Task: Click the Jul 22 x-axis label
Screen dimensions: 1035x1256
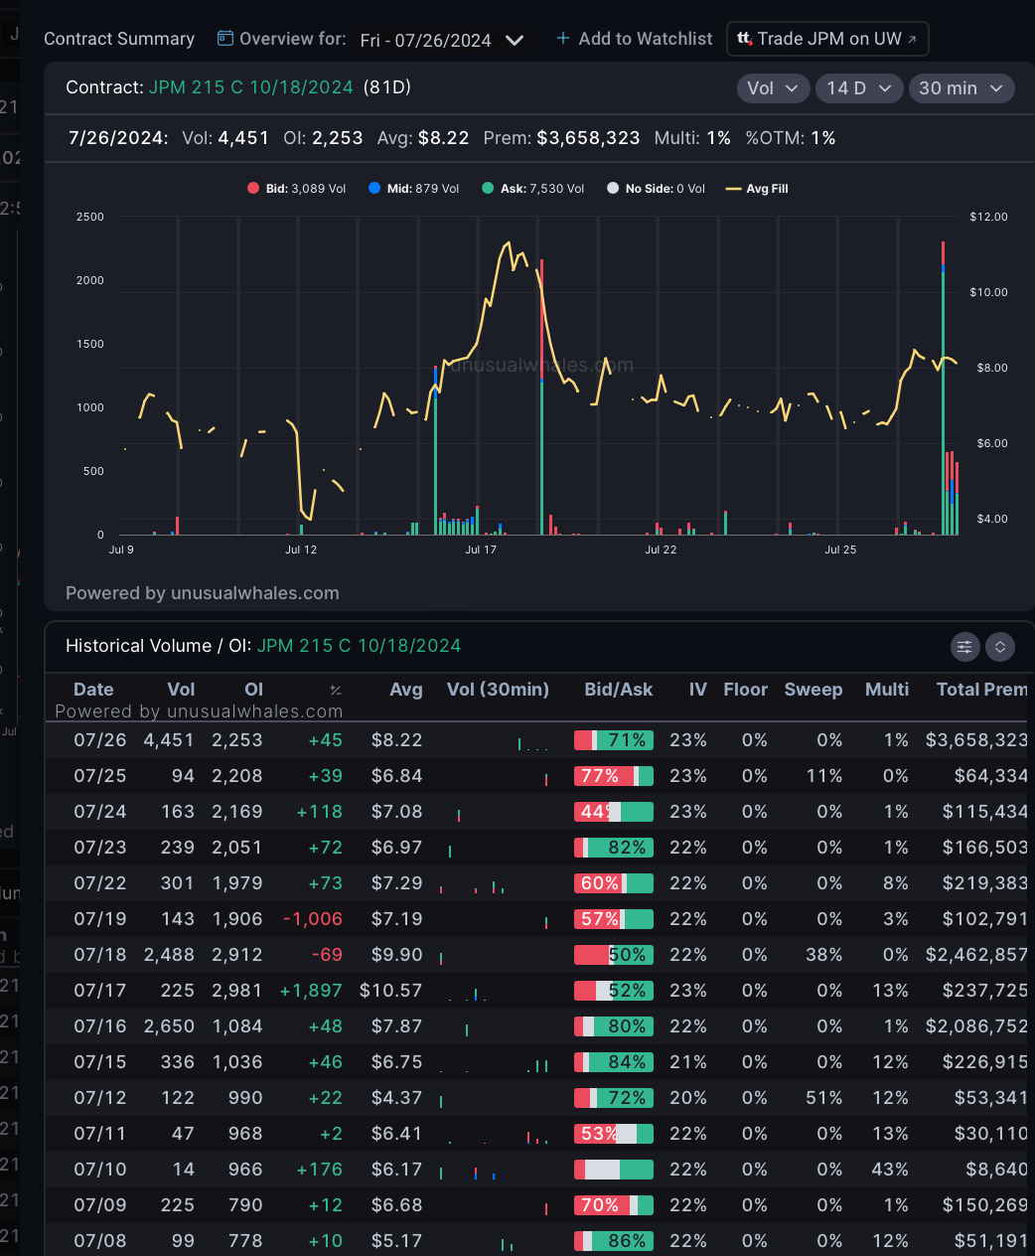Action: tap(661, 549)
